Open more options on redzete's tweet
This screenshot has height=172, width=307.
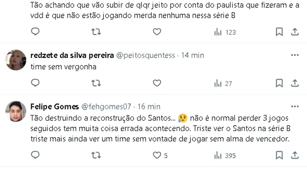(x=295, y=55)
